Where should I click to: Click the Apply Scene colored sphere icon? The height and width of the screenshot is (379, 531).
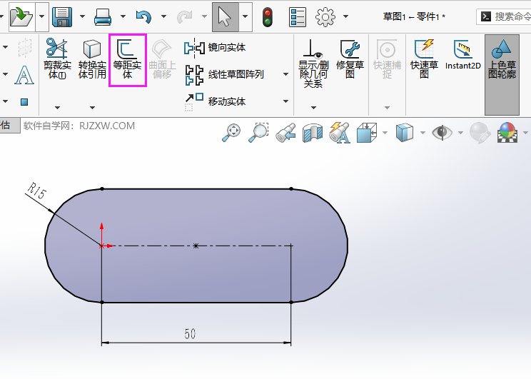[507, 133]
